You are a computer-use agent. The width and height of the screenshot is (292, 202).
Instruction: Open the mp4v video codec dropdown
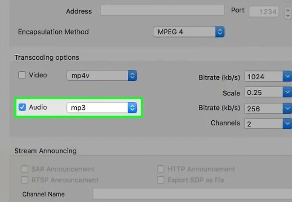(x=102, y=75)
